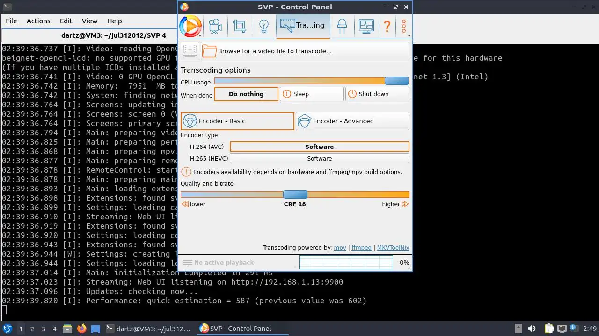Viewport: 599px width, 336px height.
Task: Open the file manager taskbar icon
Action: coord(67,329)
